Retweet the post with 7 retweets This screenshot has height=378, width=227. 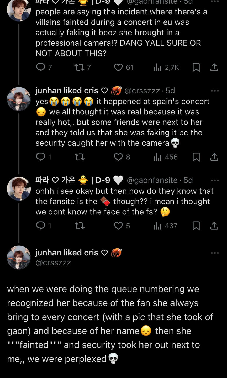click(x=79, y=67)
